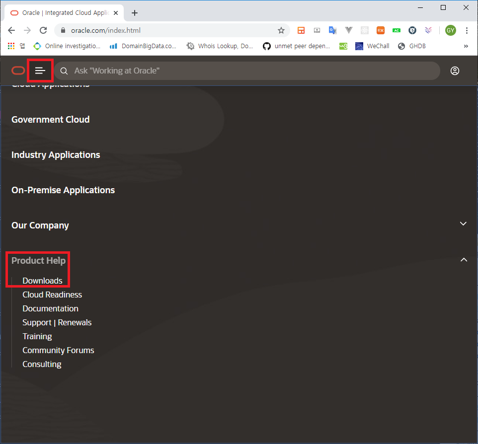The image size is (478, 444).
Task: Open the DomainBigData bookmark
Action: [143, 46]
